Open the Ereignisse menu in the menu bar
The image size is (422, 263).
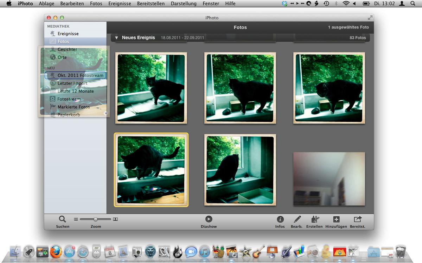pyautogui.click(x=120, y=4)
